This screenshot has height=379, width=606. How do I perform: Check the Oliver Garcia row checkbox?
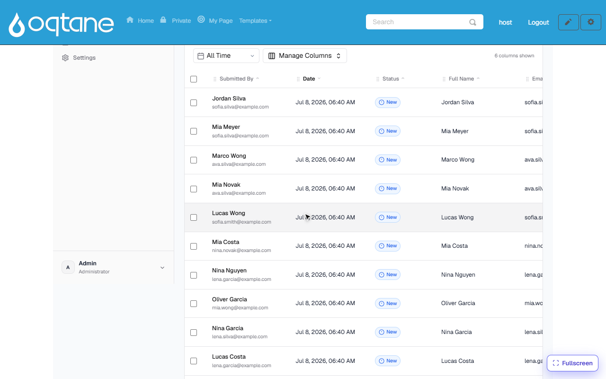click(194, 304)
